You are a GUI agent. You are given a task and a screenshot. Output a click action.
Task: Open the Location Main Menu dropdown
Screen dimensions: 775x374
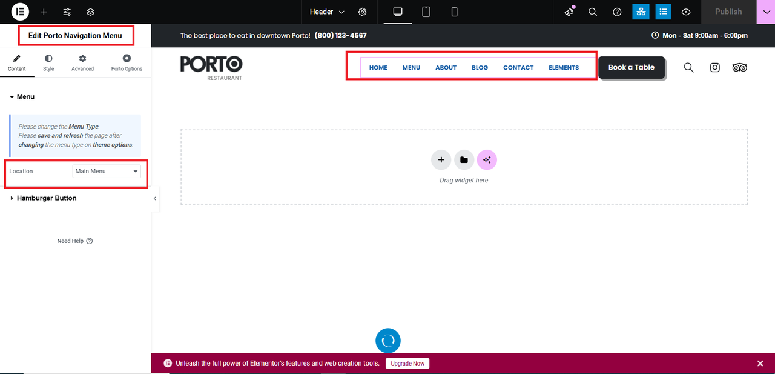(107, 172)
